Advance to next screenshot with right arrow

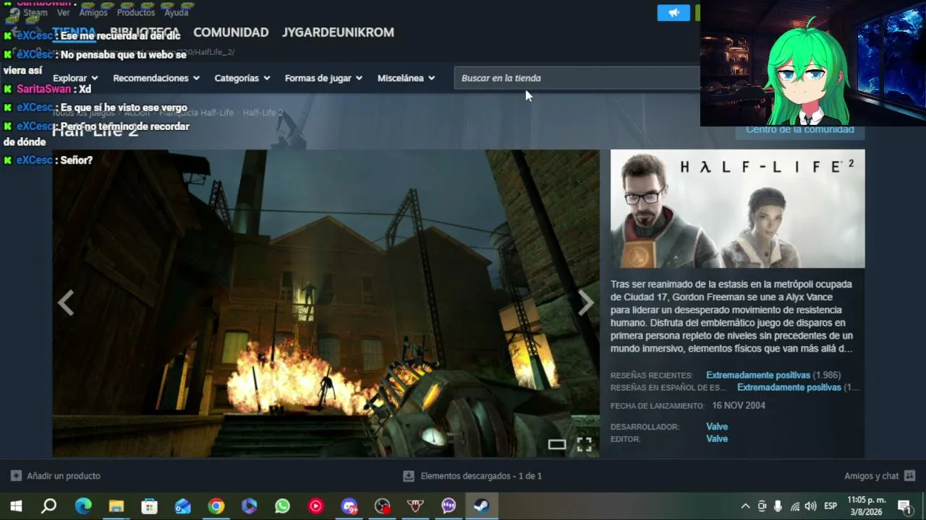pos(586,303)
